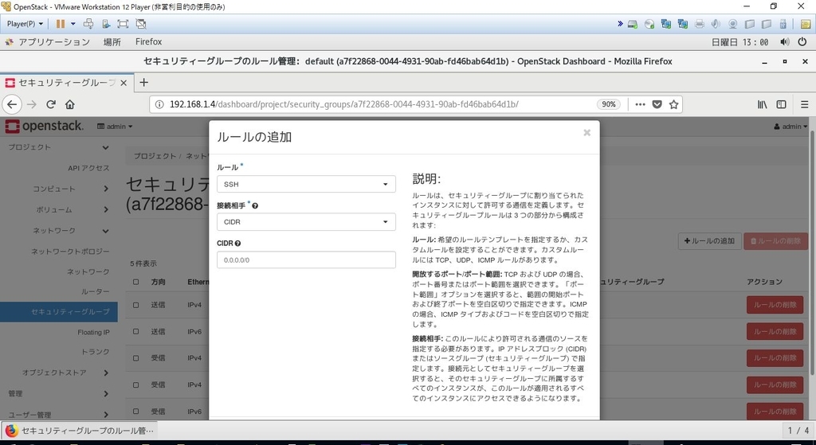
Task: Click the VMware full screen mode icon
Action: tap(123, 23)
